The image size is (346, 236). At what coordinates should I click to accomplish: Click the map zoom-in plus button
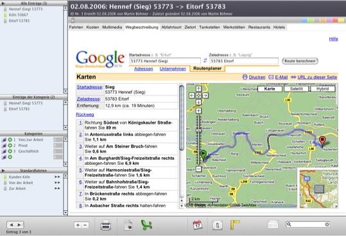[198, 111]
